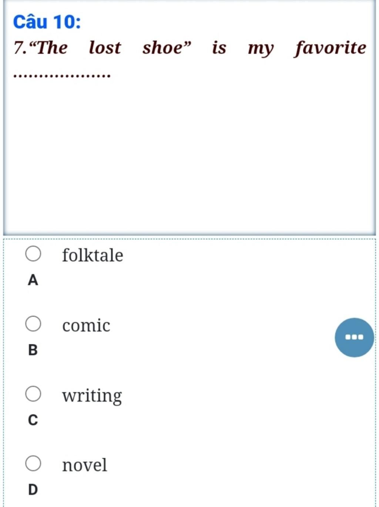Screen dimensions: 379x507
Task: Click the option letter C label
Action: pyautogui.click(x=33, y=420)
